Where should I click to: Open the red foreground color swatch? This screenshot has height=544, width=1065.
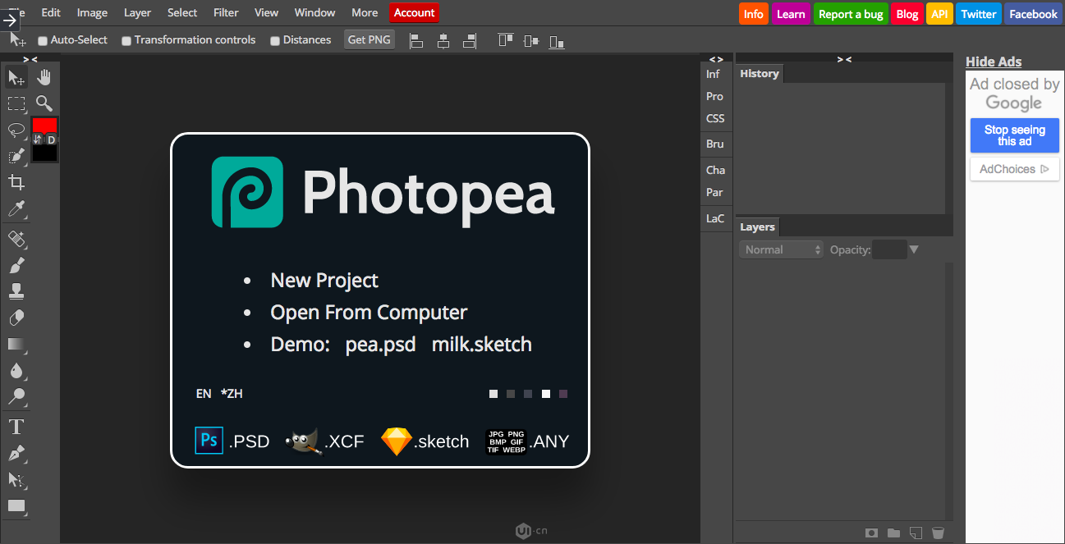click(x=44, y=125)
